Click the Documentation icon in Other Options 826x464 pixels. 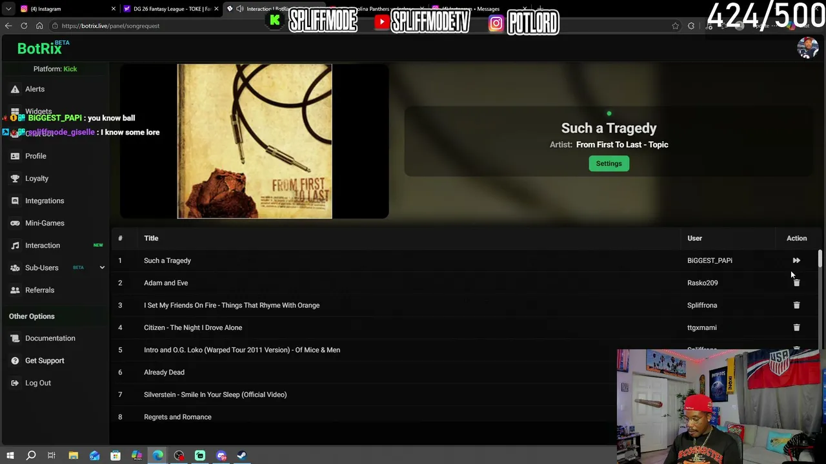15,338
